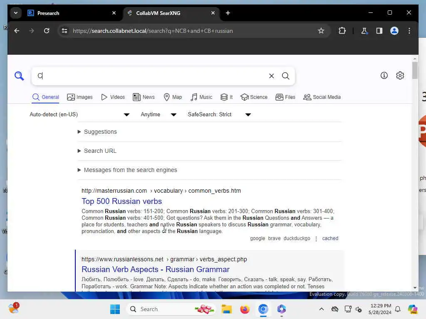The width and height of the screenshot is (426, 319).
Task: Open File Explorer from taskbar
Action: [227, 309]
